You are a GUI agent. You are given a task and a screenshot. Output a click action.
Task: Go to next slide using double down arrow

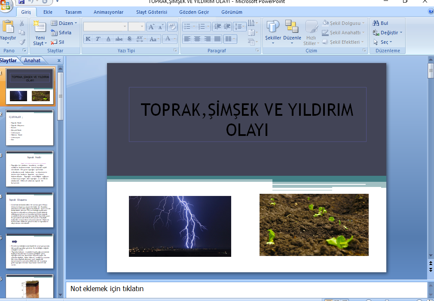point(431,270)
